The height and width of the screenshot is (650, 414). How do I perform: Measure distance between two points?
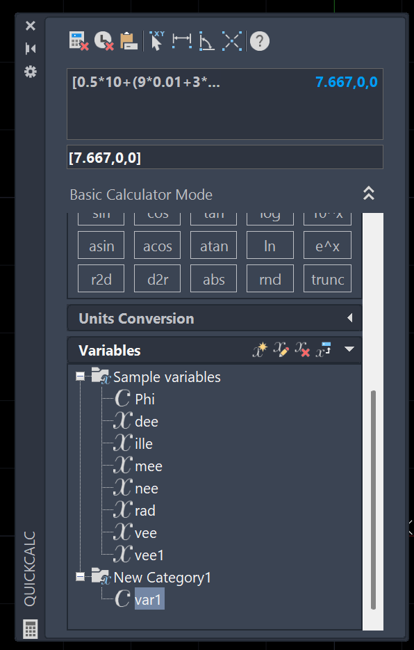pyautogui.click(x=181, y=41)
